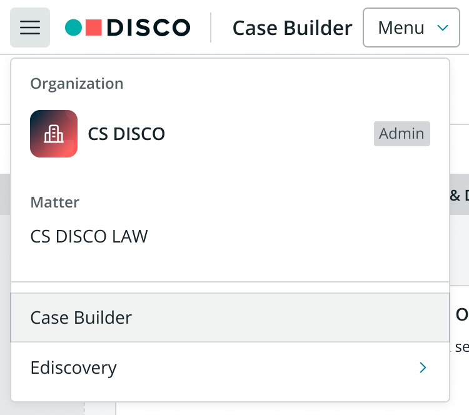Click the Organization section label
469x415 pixels.
click(x=77, y=83)
